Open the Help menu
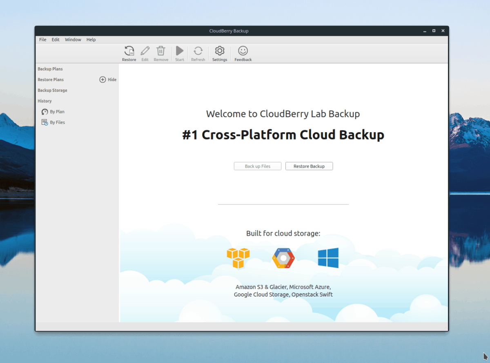This screenshot has height=363, width=490. [x=91, y=40]
